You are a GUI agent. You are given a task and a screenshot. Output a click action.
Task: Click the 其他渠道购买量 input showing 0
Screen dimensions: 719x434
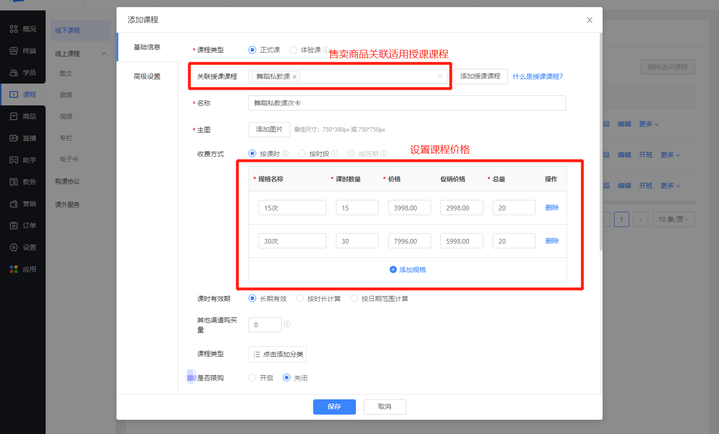[265, 325]
